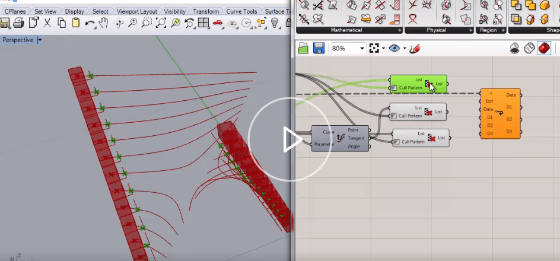Screen dimensions: 560x261
Task: Click the Zoom Extents icon in Grasshopper canvas toolbar
Action: 374,48
